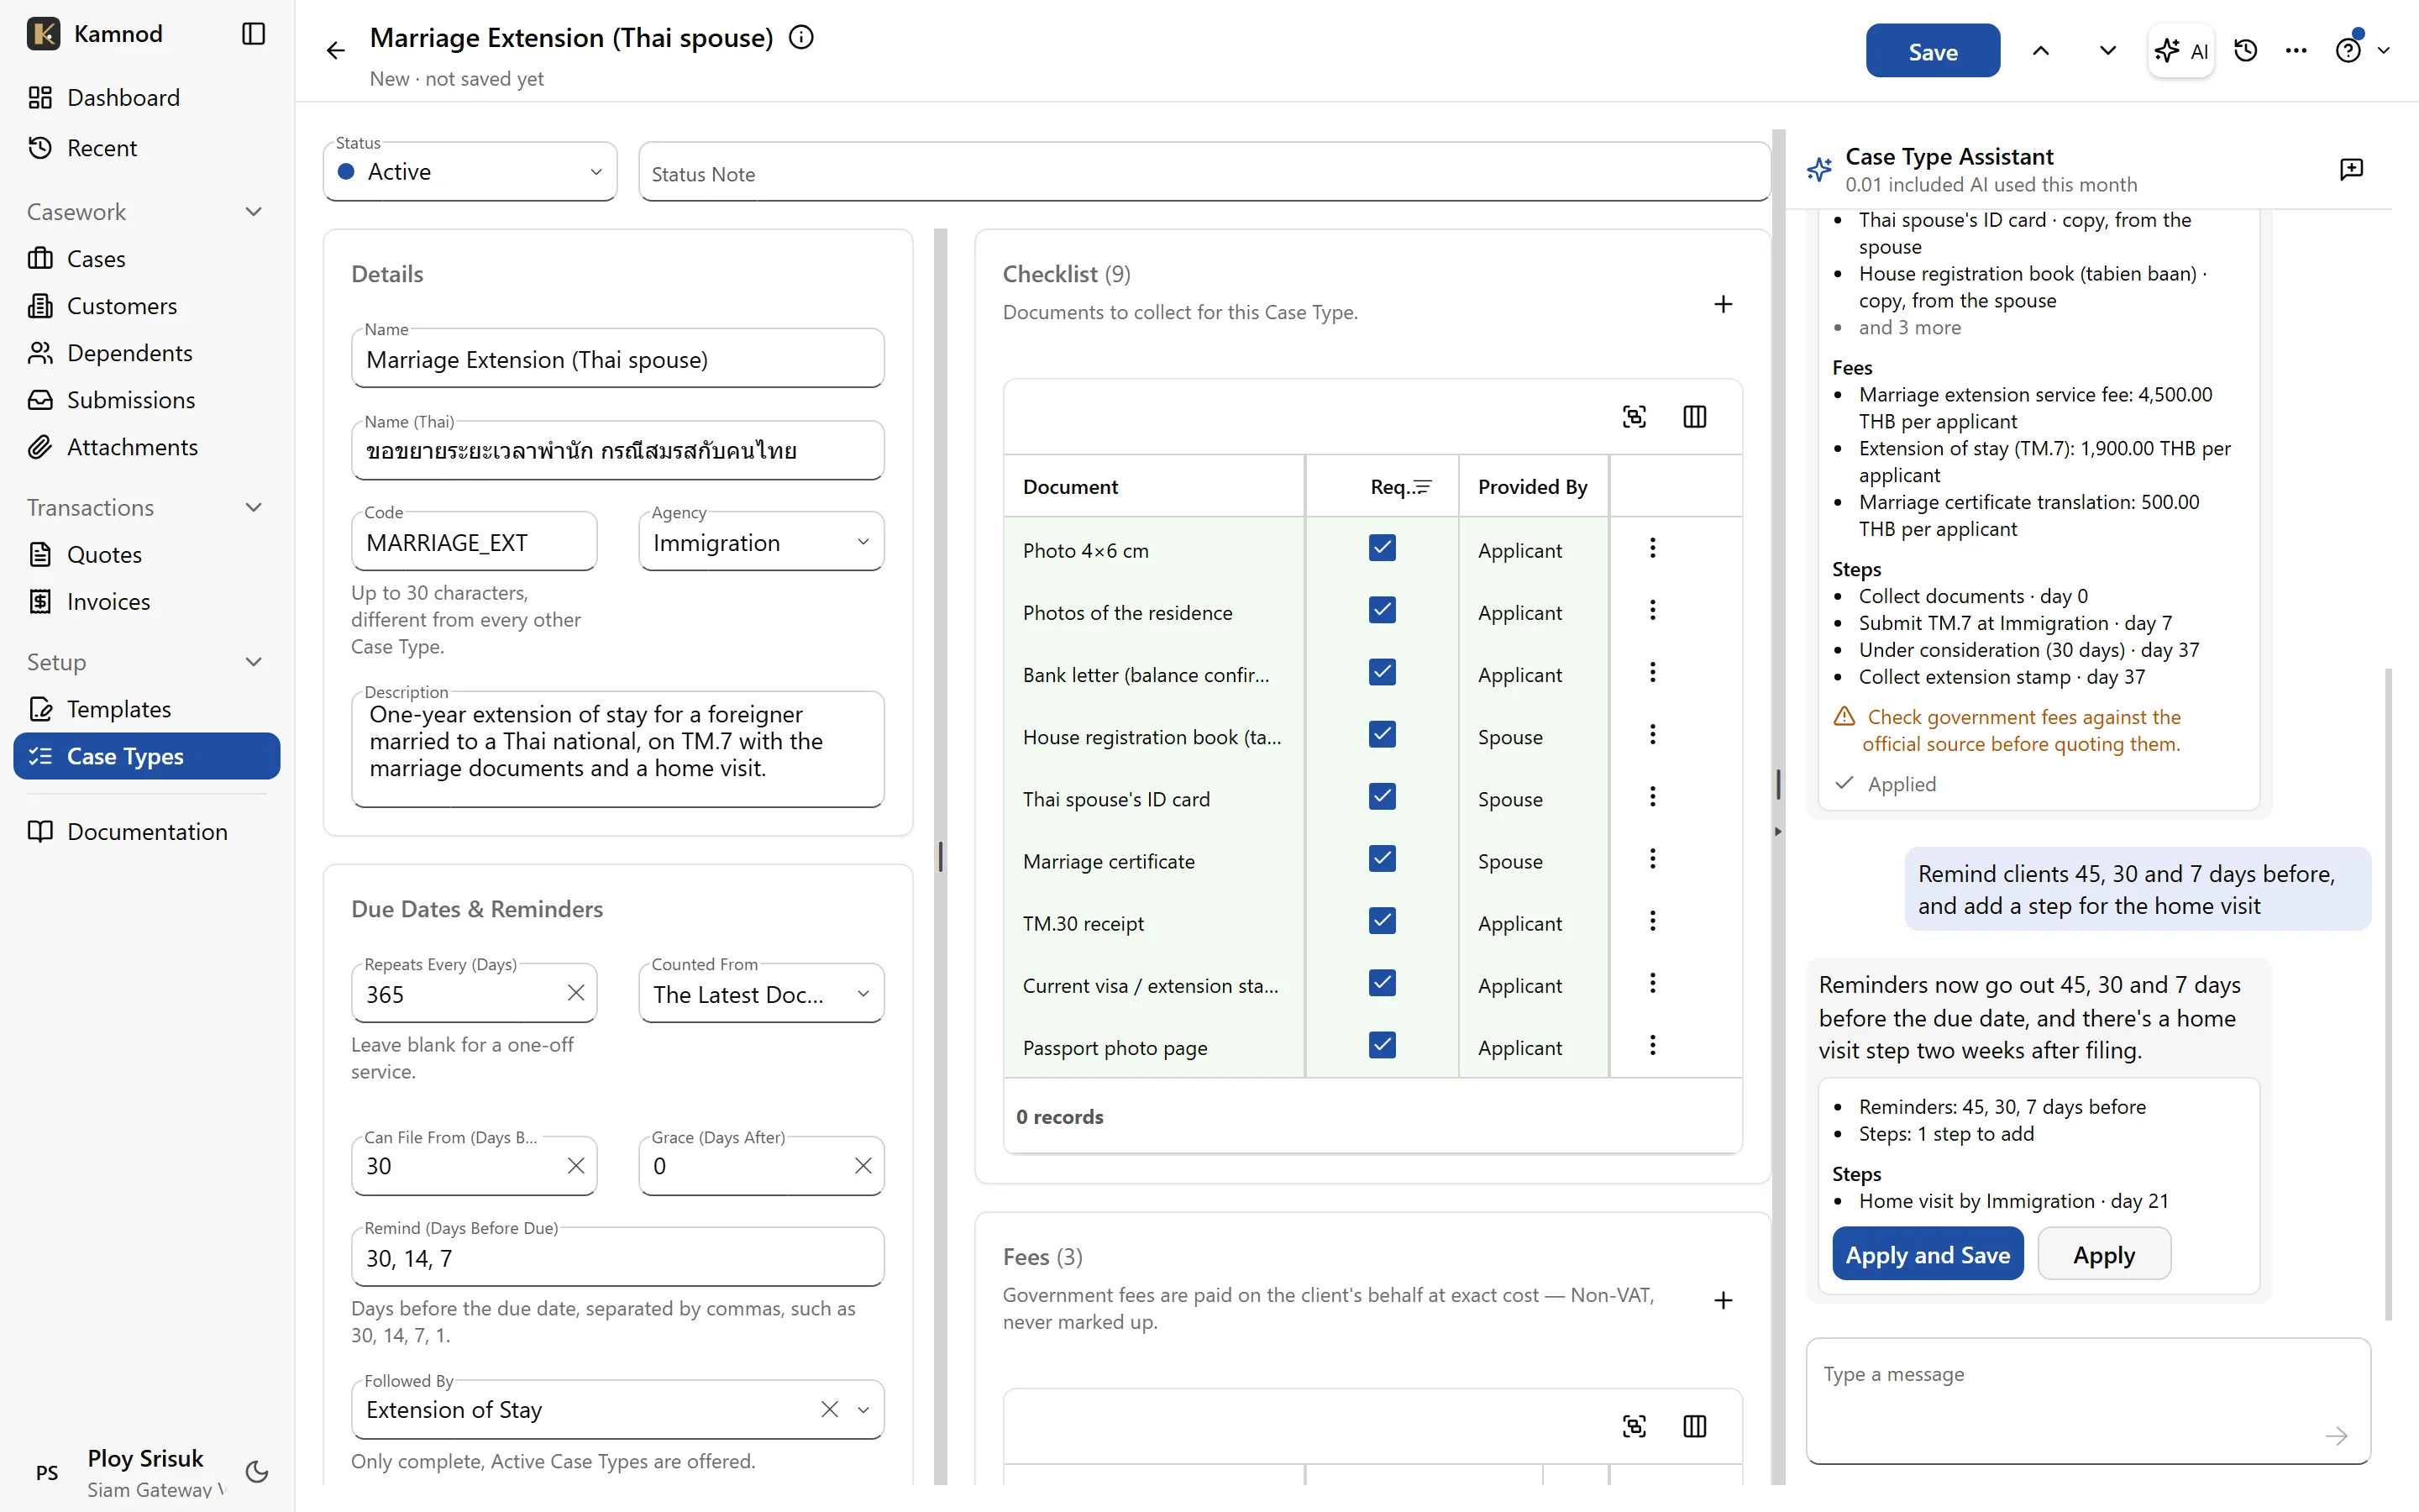This screenshot has height=1512, width=2419.
Task: Open the history clock icon
Action: [x=2246, y=51]
